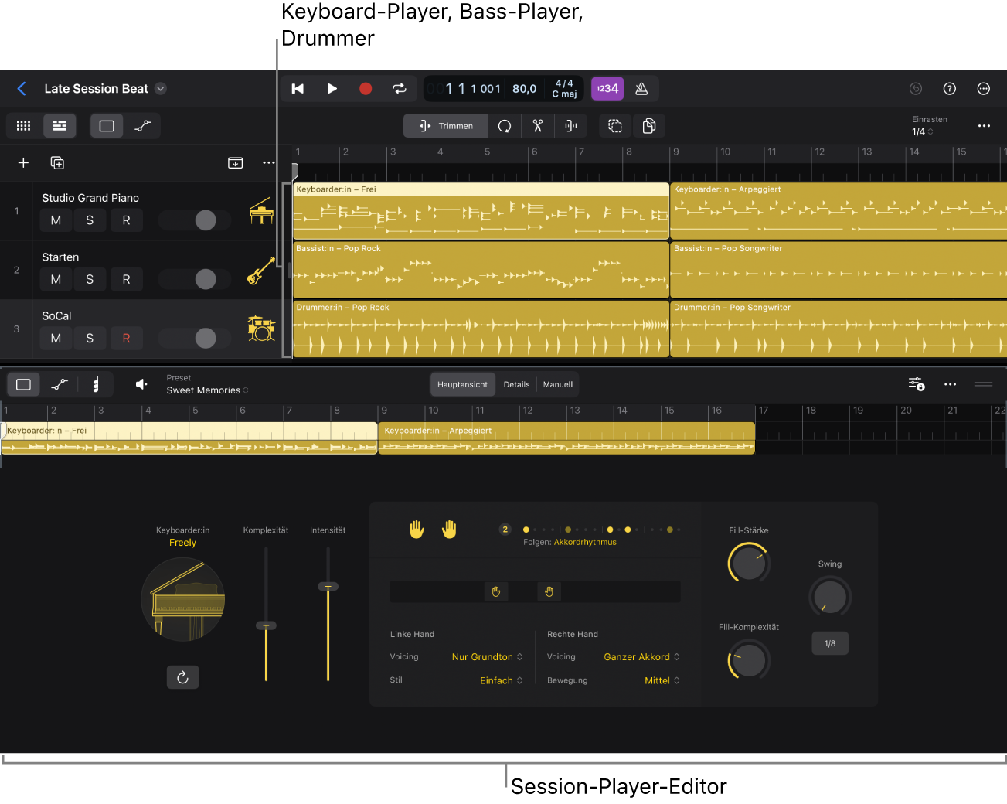Open the editor more options menu
This screenshot has width=1007, height=804.
[x=951, y=384]
